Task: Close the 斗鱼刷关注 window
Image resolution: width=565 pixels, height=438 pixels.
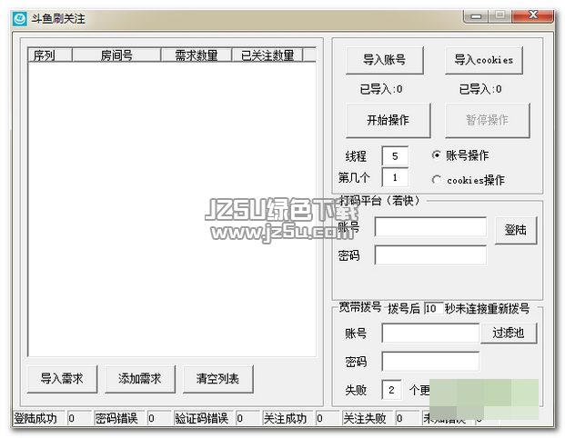Action: [533, 15]
